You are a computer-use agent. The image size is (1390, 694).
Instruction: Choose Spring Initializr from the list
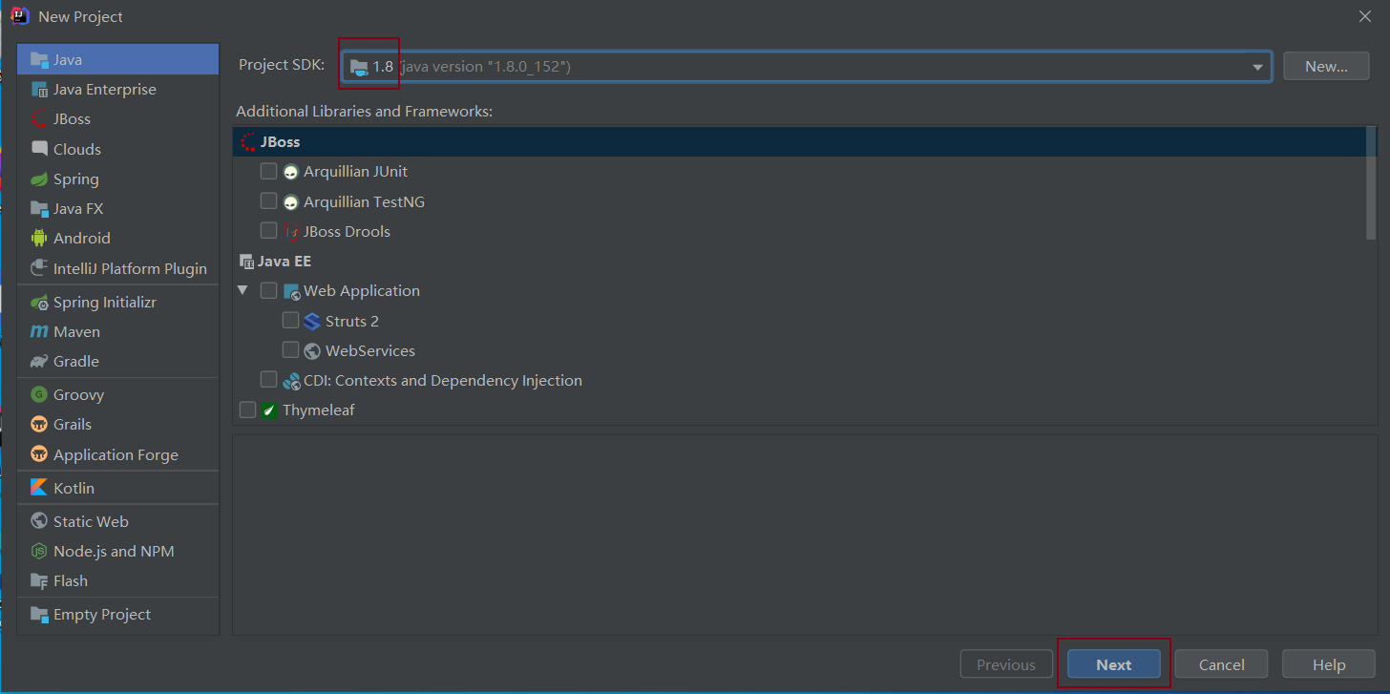pyautogui.click(x=104, y=303)
